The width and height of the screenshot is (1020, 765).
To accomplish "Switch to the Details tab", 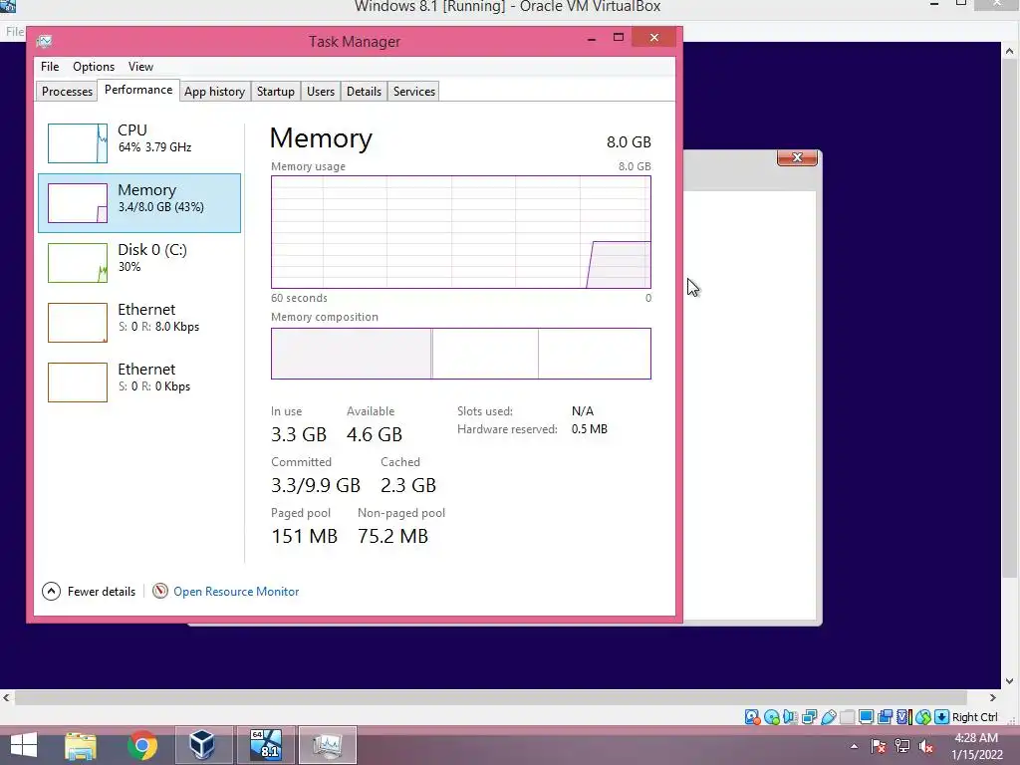I will click(364, 91).
